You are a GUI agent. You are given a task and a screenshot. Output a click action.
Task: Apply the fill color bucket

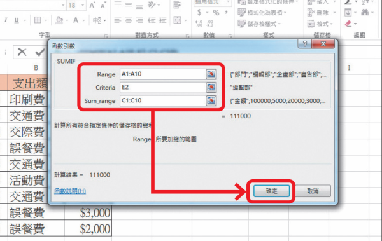pyautogui.click(x=59, y=20)
